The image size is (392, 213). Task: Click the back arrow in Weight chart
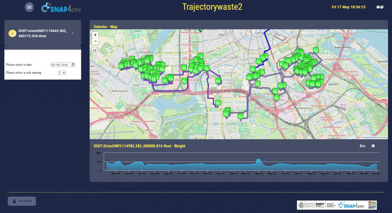pyautogui.click(x=373, y=146)
